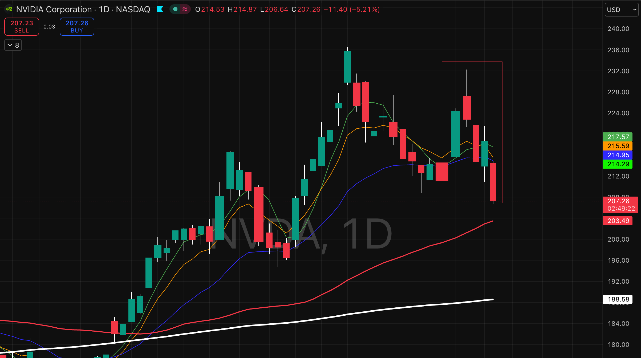This screenshot has height=358, width=641.
Task: Click the low price value 206.64
Action: tap(277, 9)
